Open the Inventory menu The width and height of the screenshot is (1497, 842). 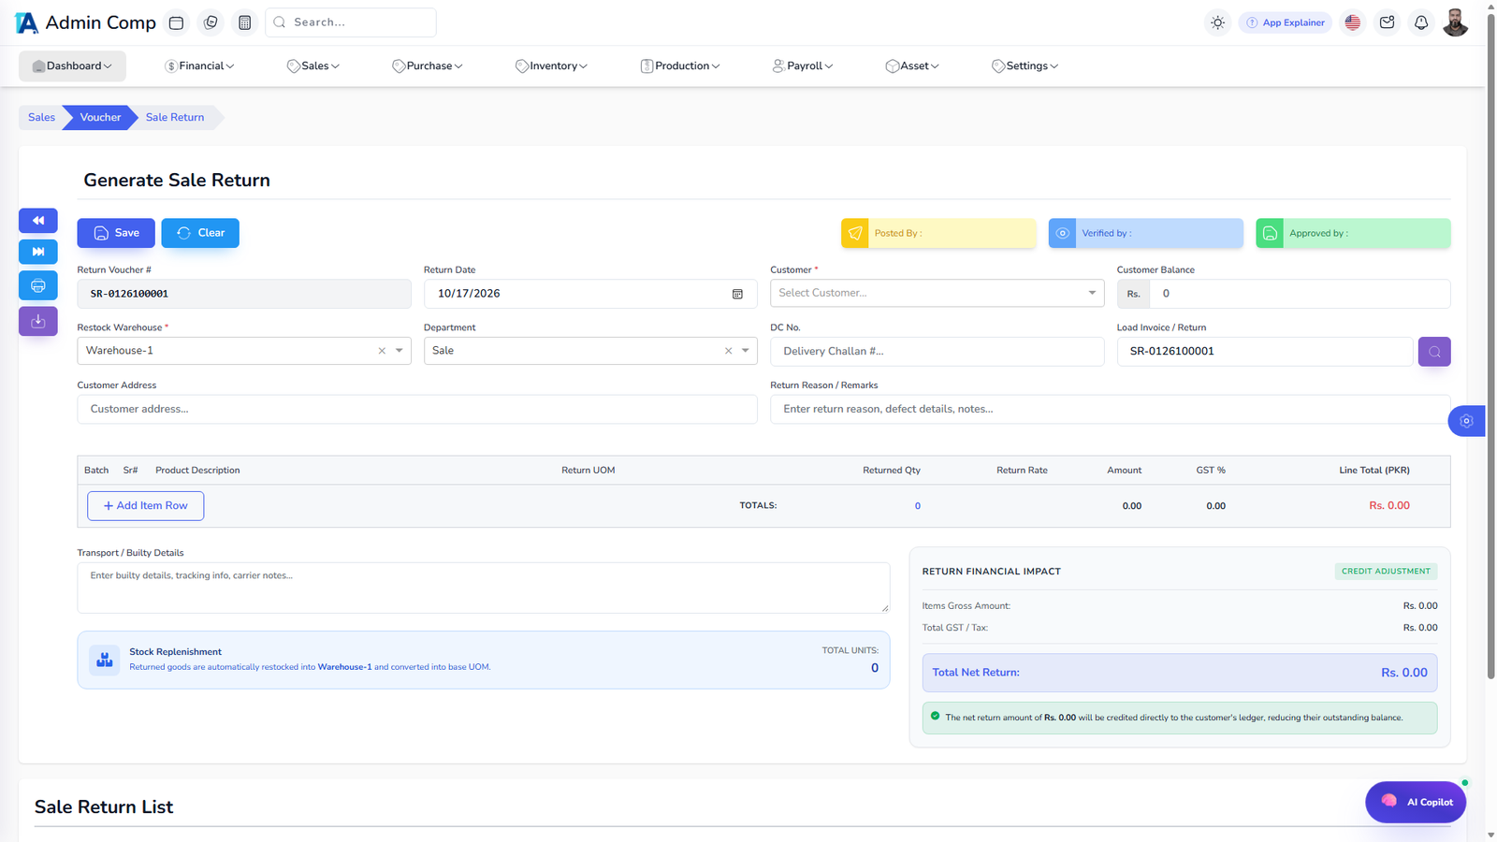551,66
